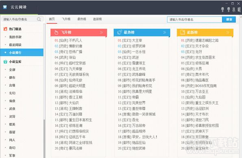Click the magnifier icon in sidebar search
Viewport: 242px width, 158px height.
(39, 19)
